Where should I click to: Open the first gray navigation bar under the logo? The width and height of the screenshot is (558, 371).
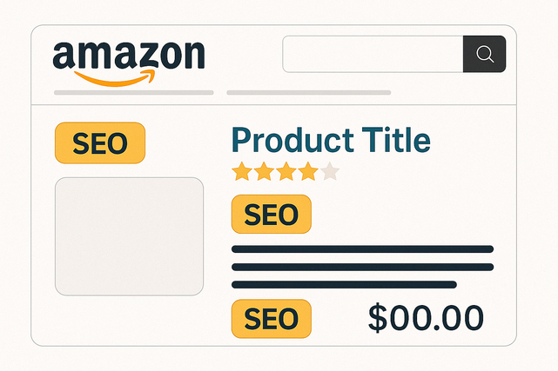click(133, 92)
